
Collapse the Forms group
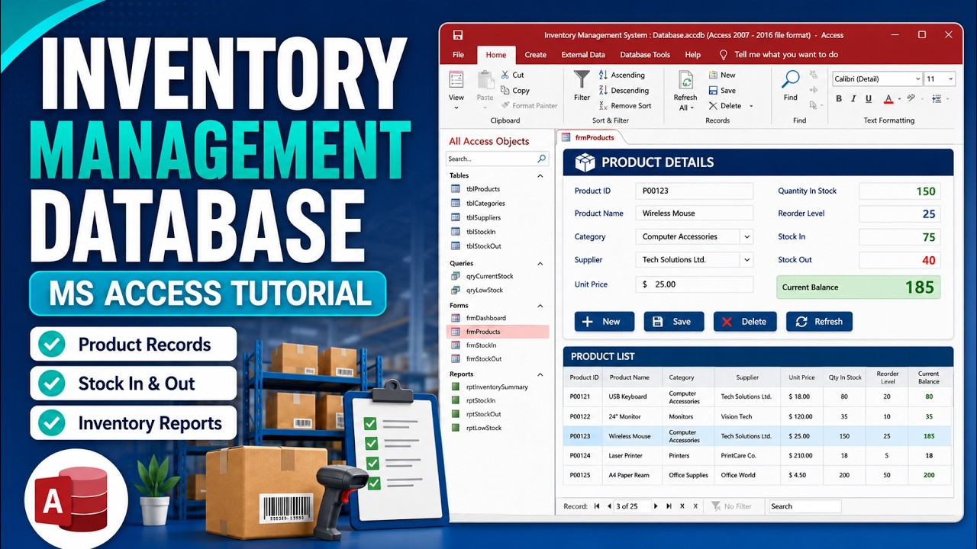540,306
